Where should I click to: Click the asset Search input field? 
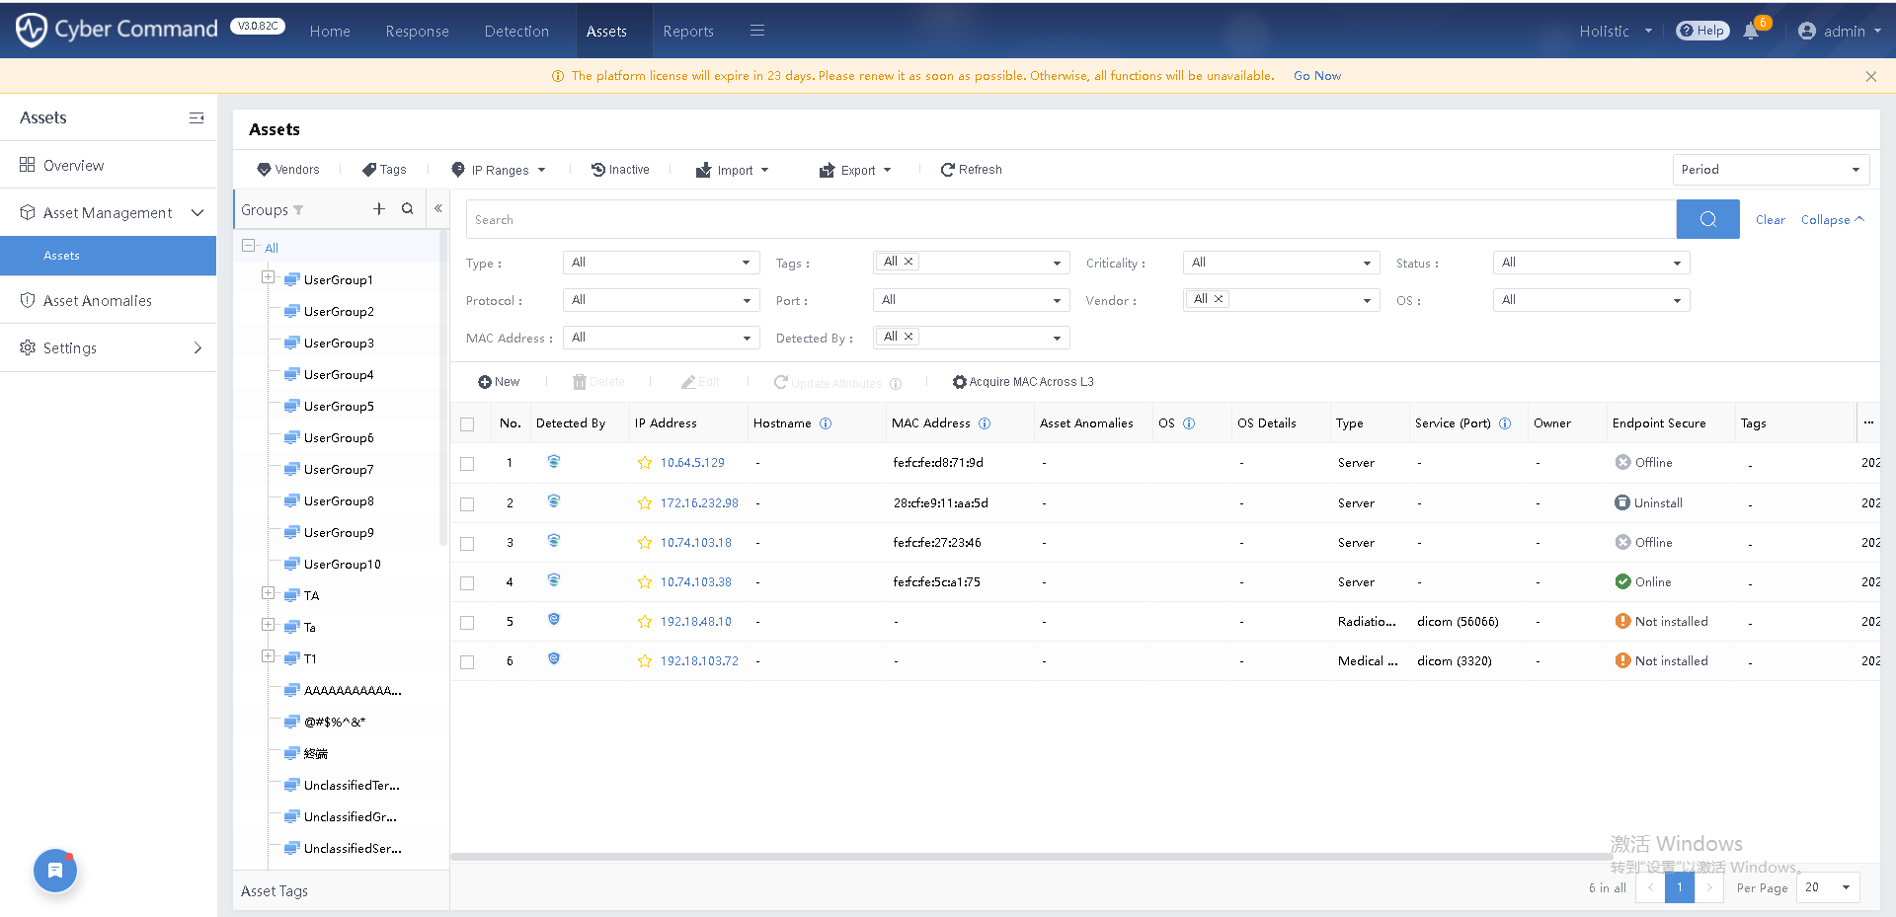pyautogui.click(x=1070, y=220)
